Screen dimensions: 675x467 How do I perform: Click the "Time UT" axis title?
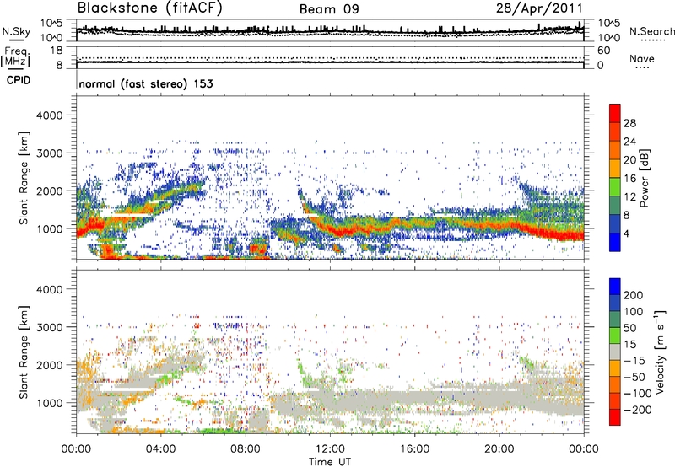click(330, 461)
